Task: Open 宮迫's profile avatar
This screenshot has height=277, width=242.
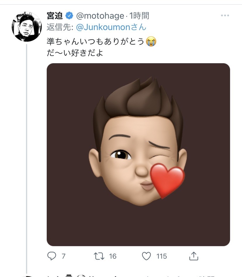Action: 27,27
